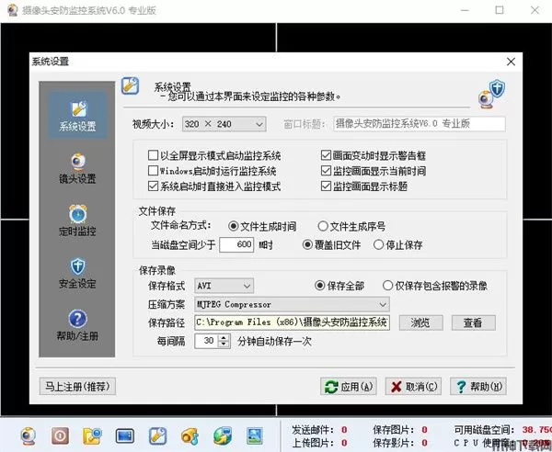Click the app icon in the main title bar
The image size is (552, 452).
(x=13, y=10)
